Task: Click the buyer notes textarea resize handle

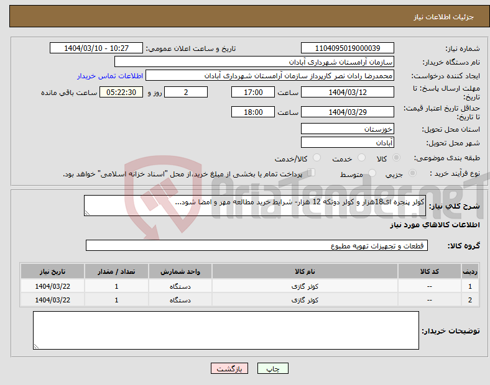Action: (x=36, y=346)
